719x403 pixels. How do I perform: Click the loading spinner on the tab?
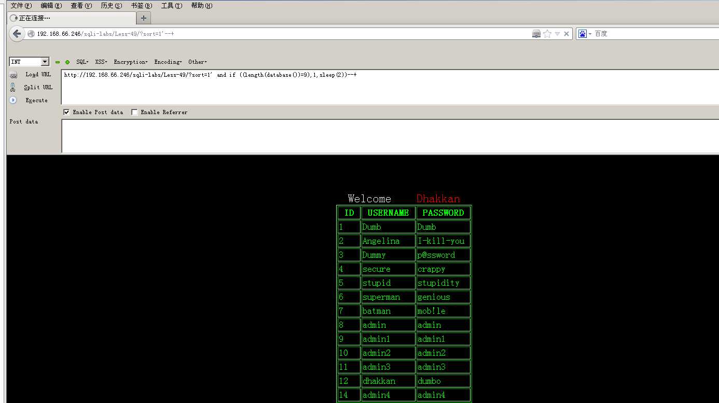(x=13, y=18)
